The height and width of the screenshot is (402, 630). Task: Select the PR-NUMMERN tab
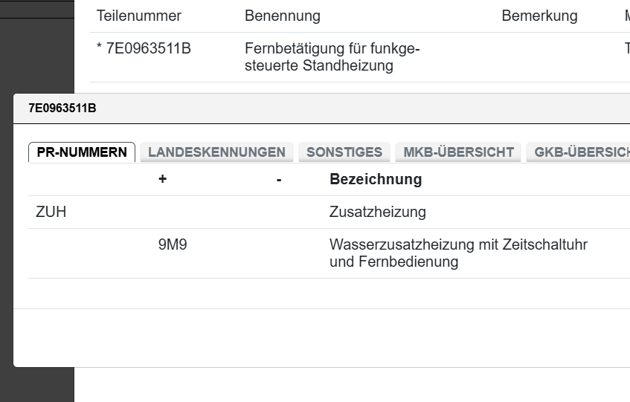pos(82,152)
